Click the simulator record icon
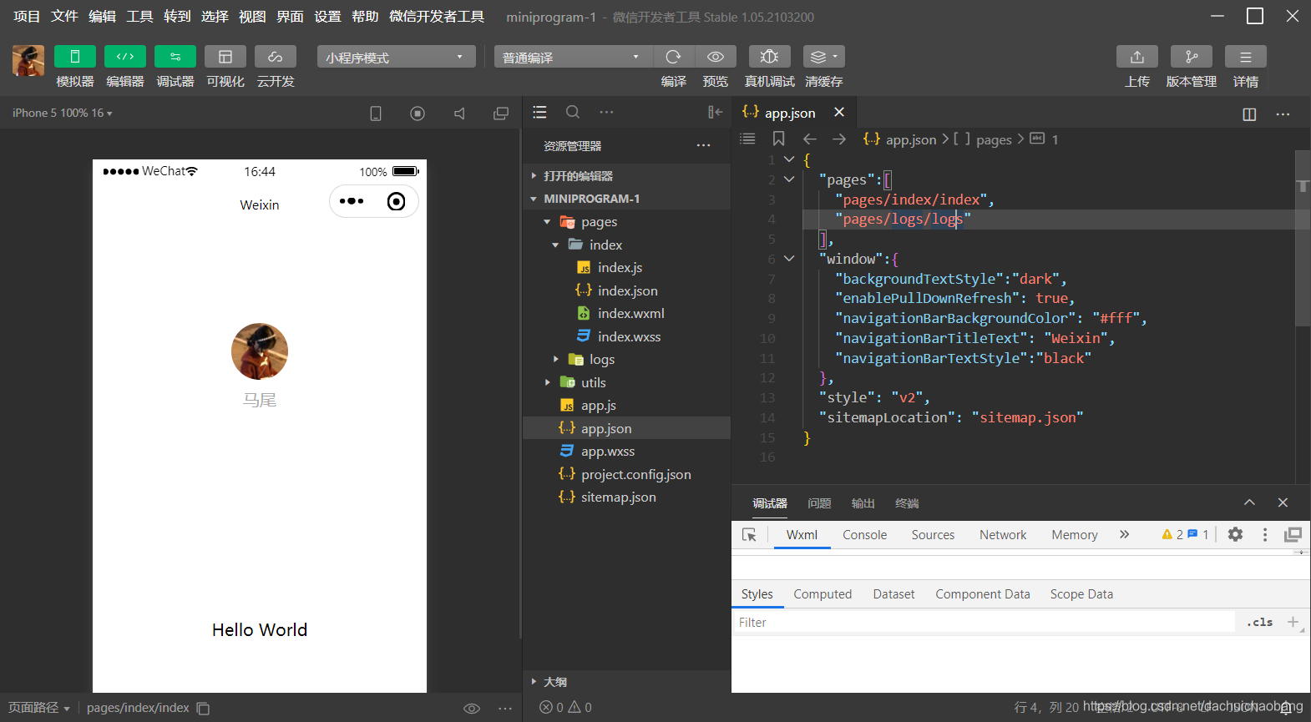Image resolution: width=1311 pixels, height=722 pixels. [418, 114]
